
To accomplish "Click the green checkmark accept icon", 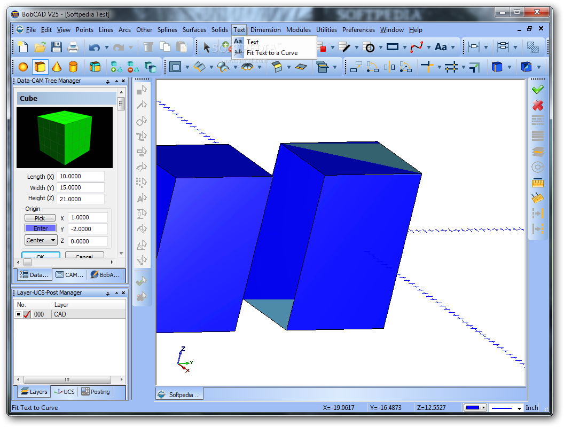I will [x=538, y=90].
